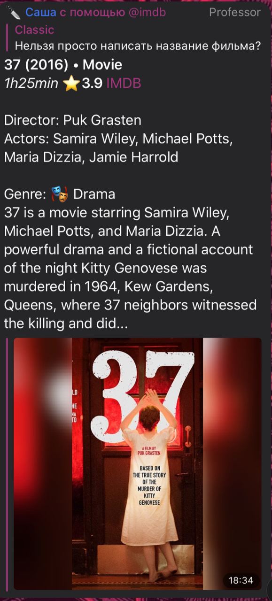Click the bold title 37 (2016) • Movie
Viewport: 272px width, 601px height.
pyautogui.click(x=63, y=65)
